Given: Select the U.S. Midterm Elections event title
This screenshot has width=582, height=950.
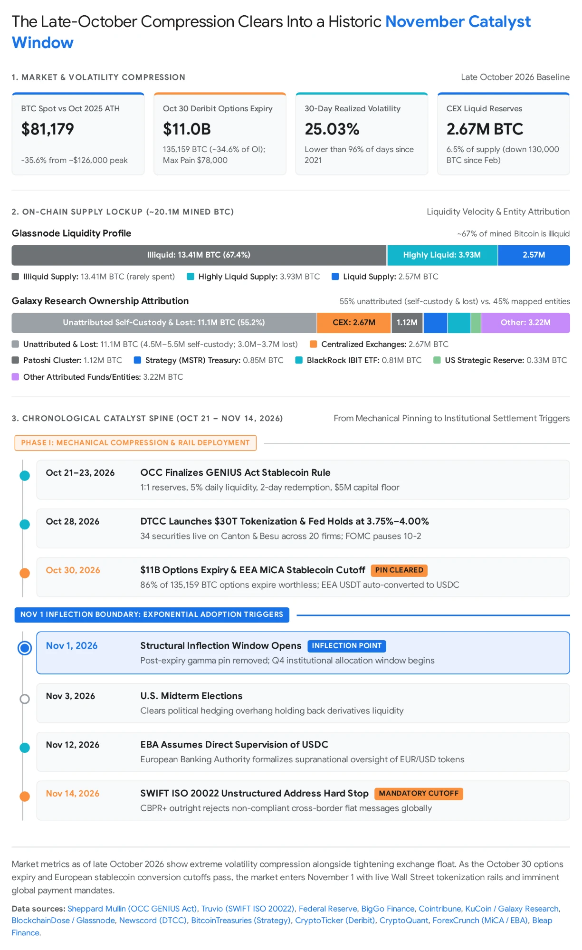Looking at the screenshot, I should click(191, 696).
